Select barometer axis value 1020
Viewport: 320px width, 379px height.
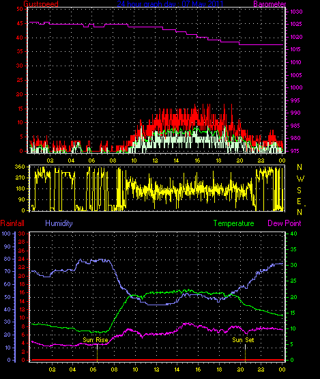(296, 37)
